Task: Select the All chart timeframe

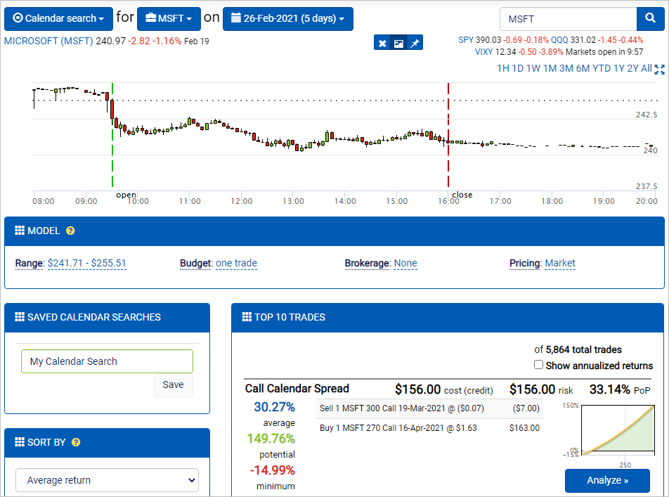Action: click(647, 69)
